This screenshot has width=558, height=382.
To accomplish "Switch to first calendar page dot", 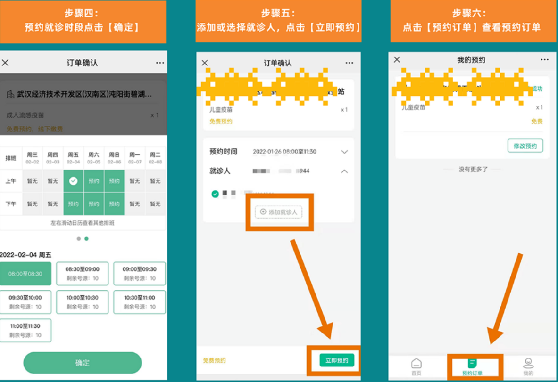I will (79, 239).
